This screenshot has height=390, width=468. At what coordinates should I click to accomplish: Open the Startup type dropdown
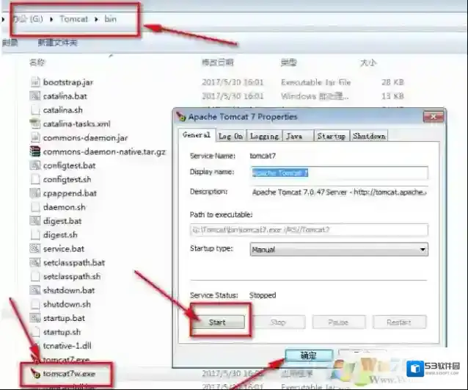click(x=339, y=250)
